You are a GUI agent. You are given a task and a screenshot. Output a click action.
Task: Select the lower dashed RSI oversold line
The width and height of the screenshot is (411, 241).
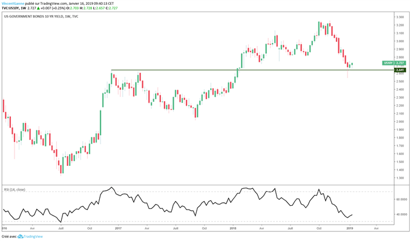tap(198, 222)
